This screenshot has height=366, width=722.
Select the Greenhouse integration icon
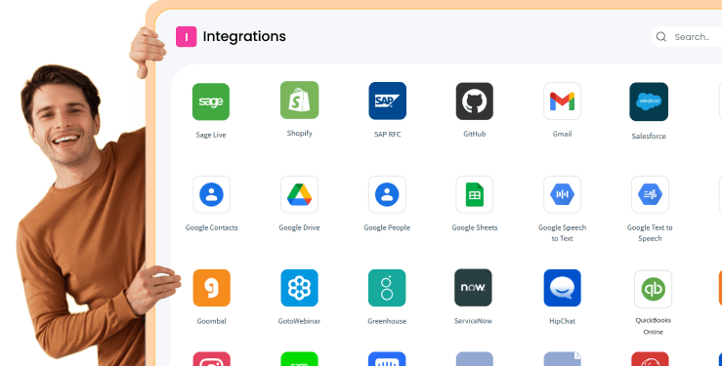coord(387,288)
